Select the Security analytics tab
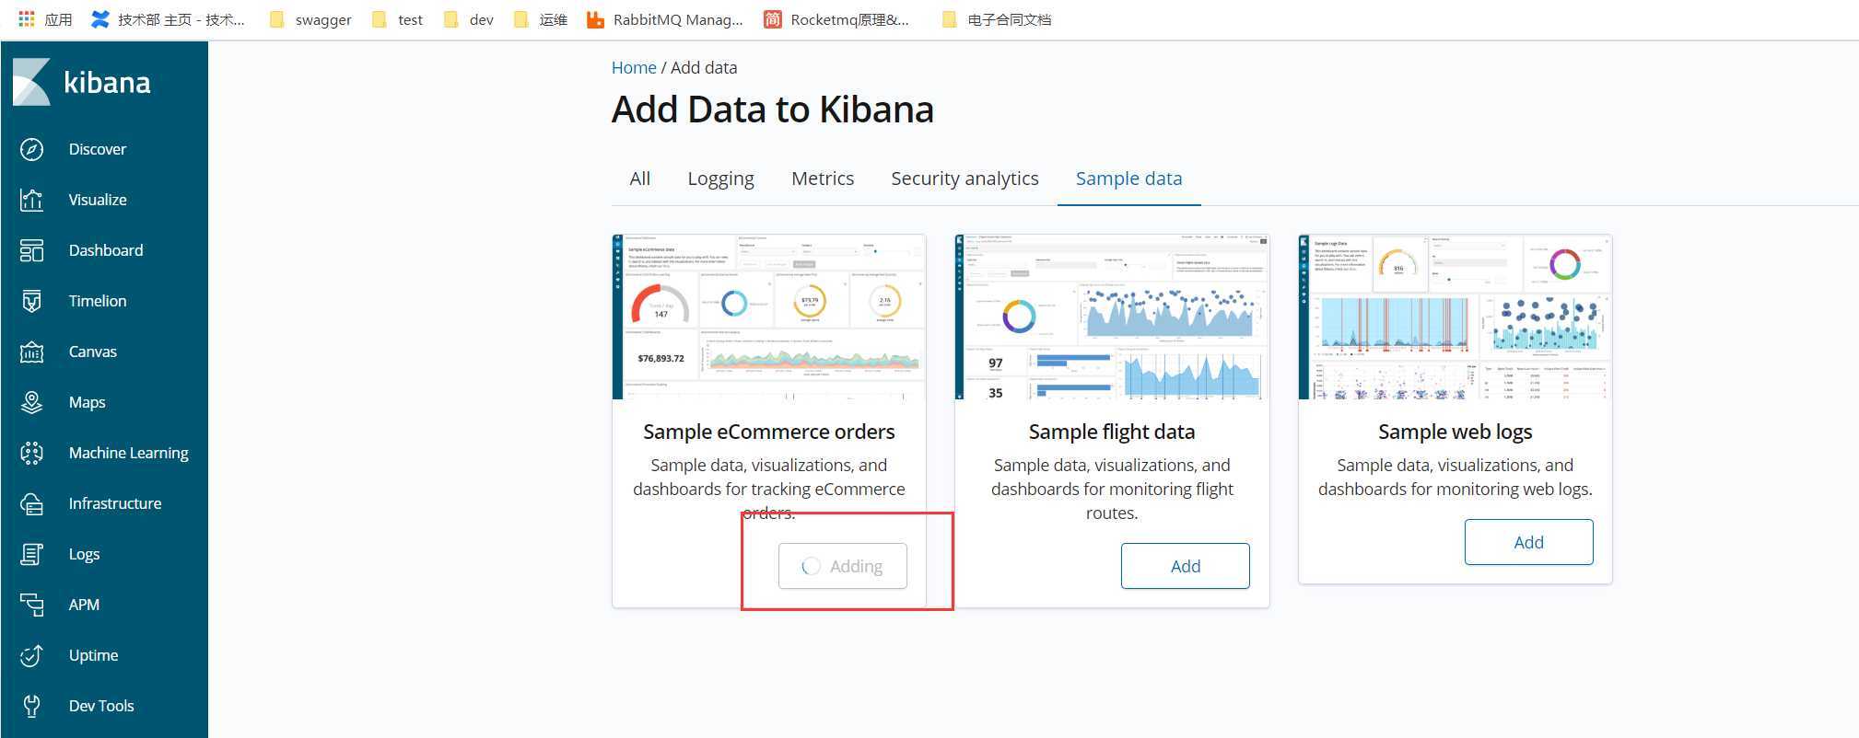The width and height of the screenshot is (1859, 738). click(965, 179)
